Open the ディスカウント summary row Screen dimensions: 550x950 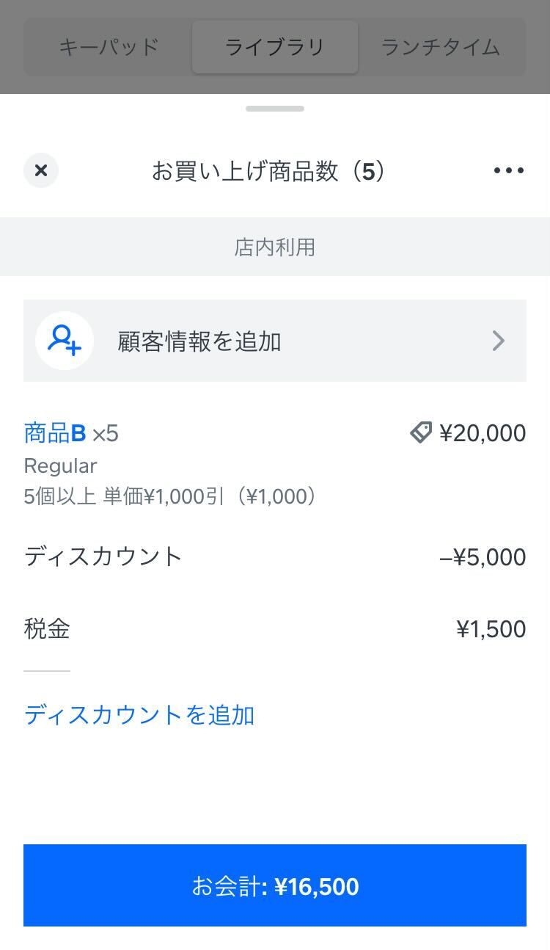[x=103, y=556]
